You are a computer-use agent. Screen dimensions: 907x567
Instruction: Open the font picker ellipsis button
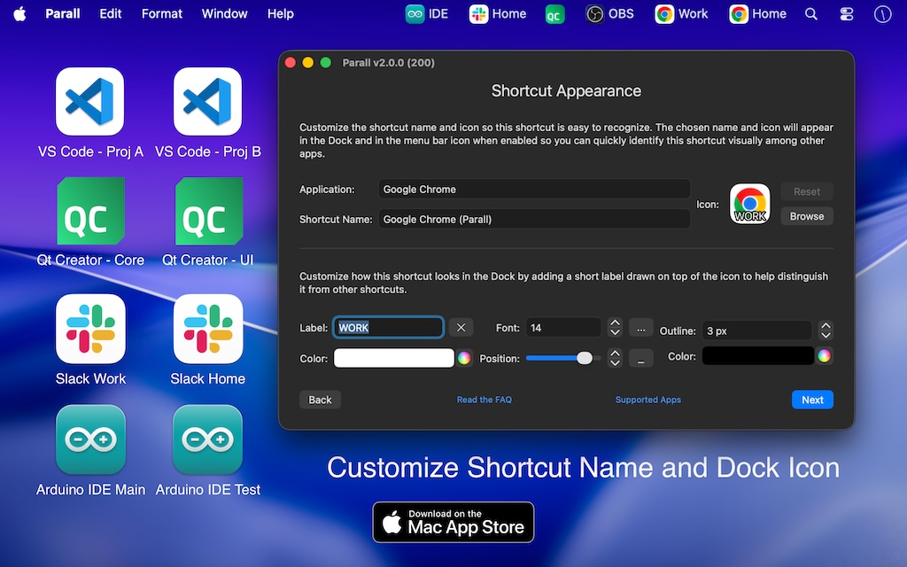(640, 328)
